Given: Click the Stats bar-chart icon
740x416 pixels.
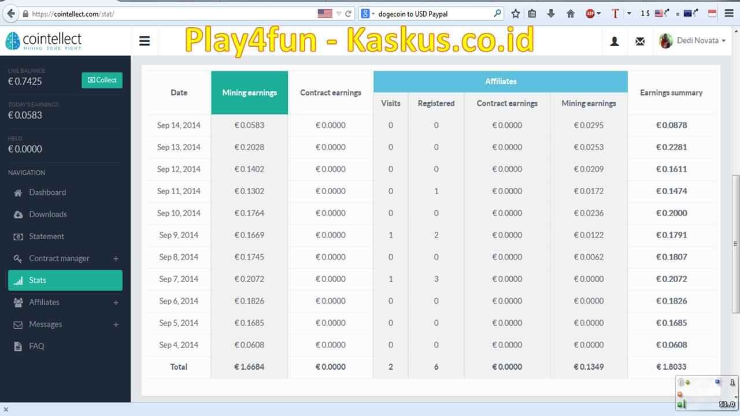Looking at the screenshot, I should [18, 280].
